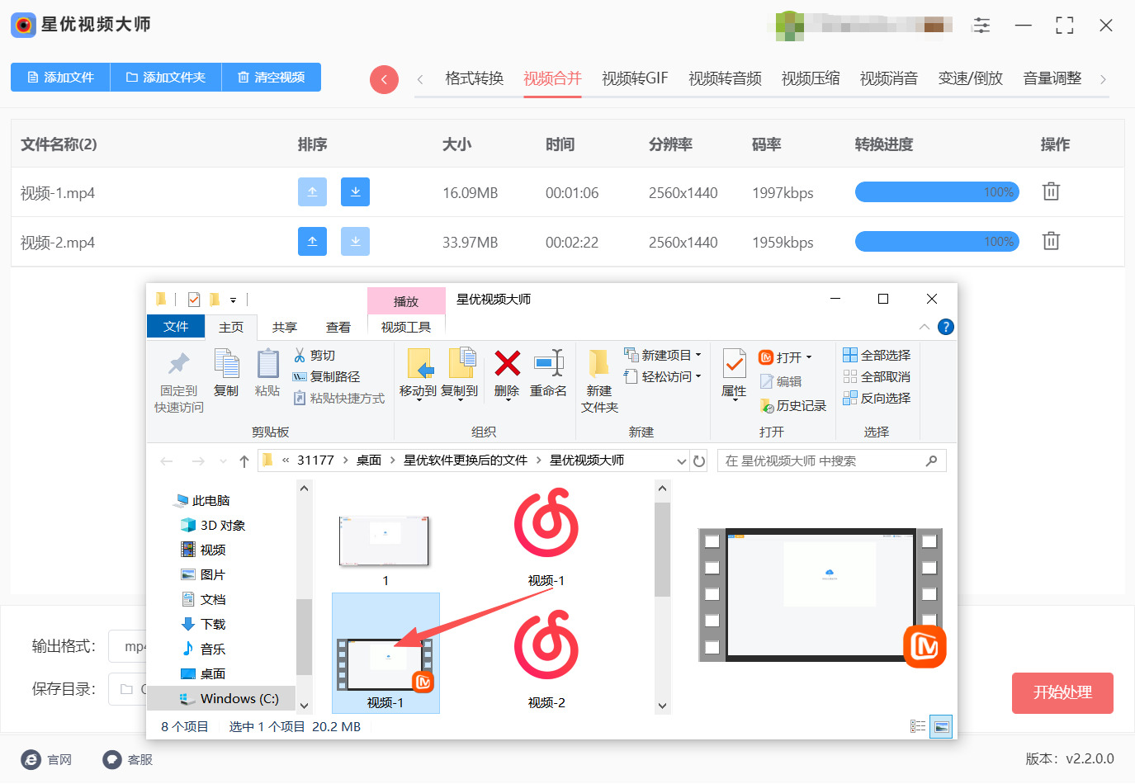This screenshot has height=784, width=1135.
Task: Open the address bar path dropdown arrow
Action: [x=682, y=461]
